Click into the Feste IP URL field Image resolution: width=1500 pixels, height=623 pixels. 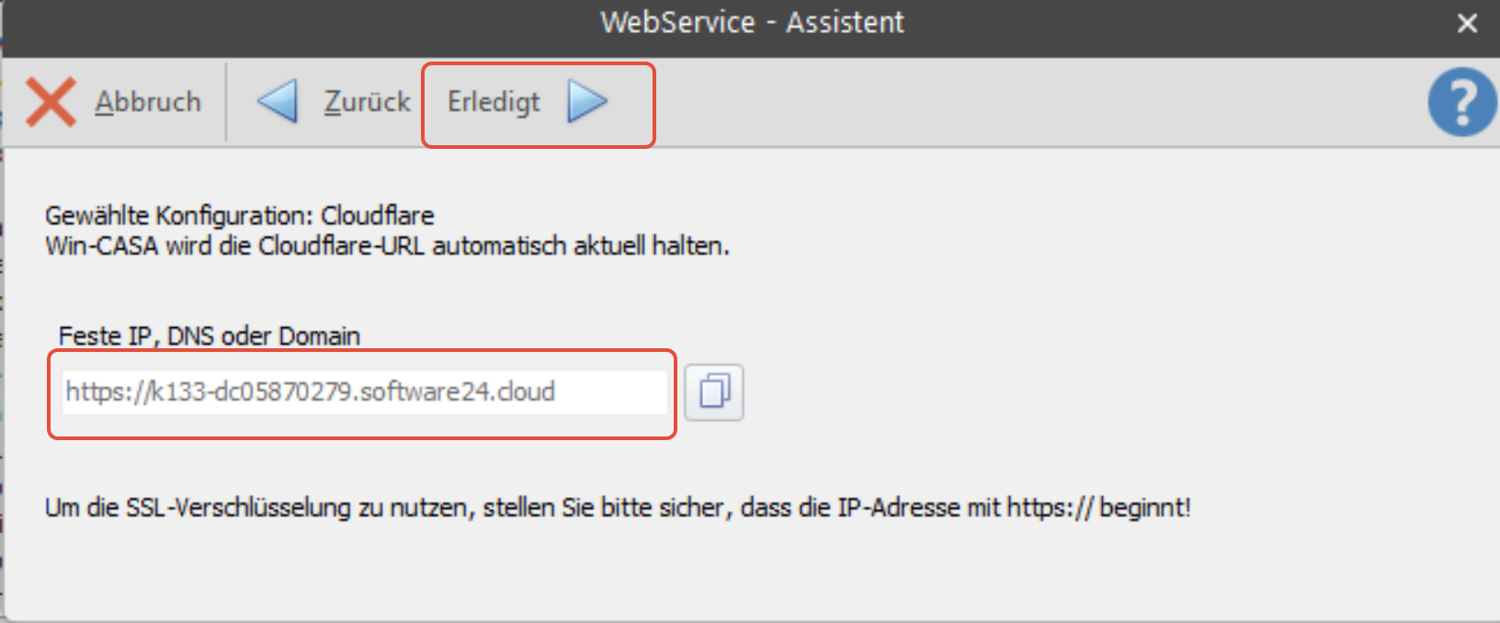click(365, 392)
